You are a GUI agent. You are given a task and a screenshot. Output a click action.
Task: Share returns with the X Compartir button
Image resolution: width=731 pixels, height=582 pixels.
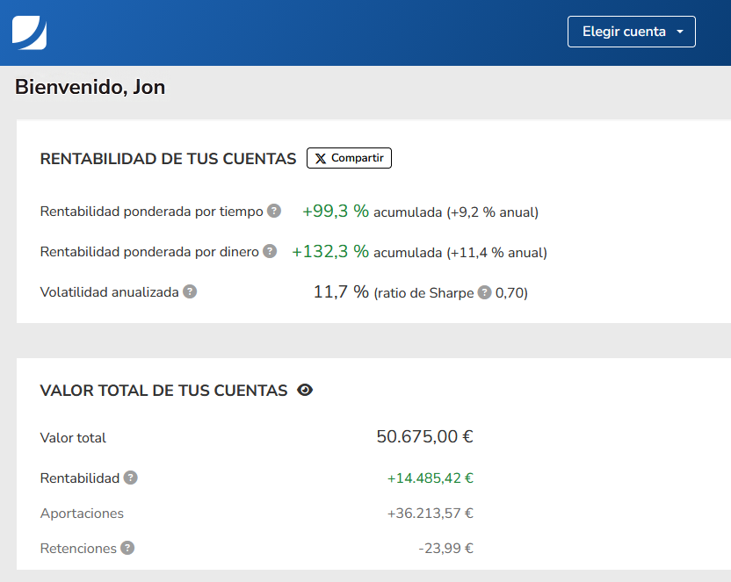(x=349, y=158)
